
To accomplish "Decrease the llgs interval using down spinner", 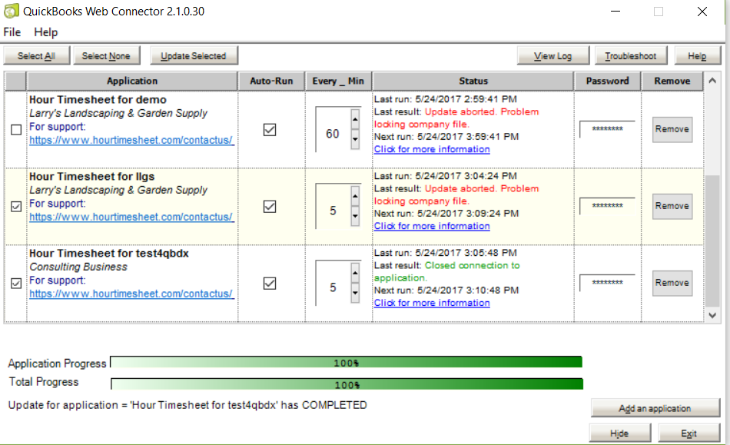I will click(x=354, y=218).
